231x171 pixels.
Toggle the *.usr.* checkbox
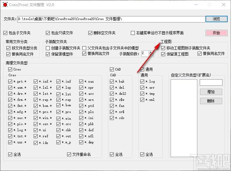[10, 142]
